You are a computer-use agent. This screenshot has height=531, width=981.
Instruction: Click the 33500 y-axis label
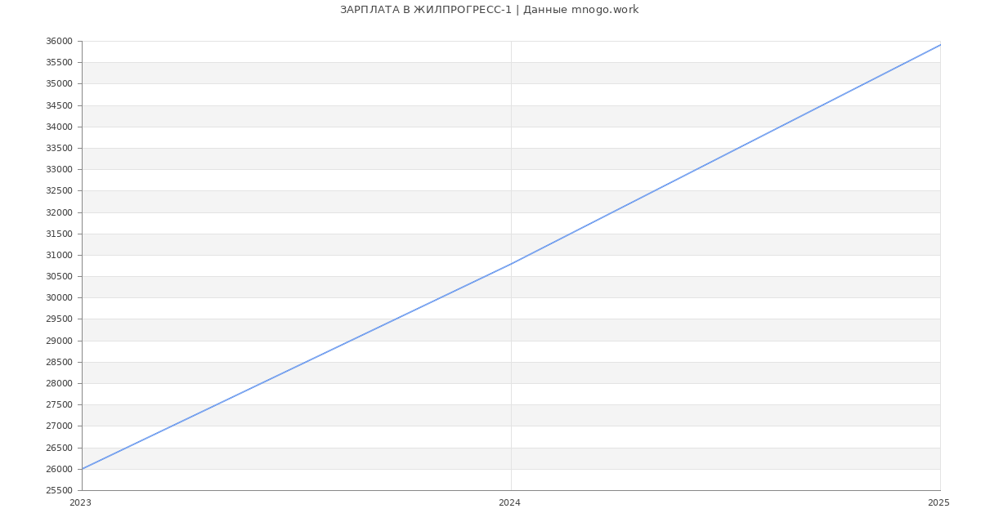[x=59, y=149]
